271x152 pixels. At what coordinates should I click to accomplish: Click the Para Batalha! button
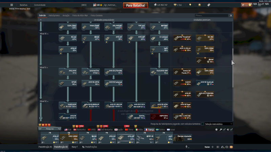pos(135,5)
